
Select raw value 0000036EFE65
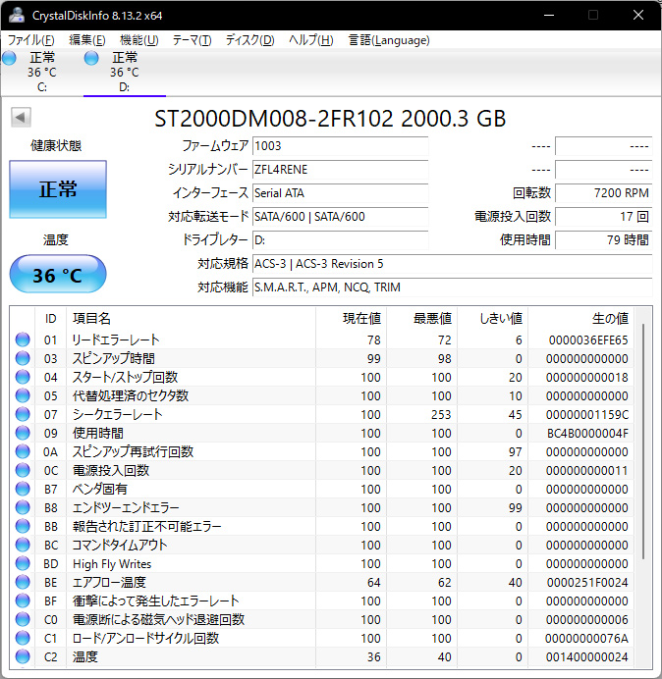coord(588,339)
